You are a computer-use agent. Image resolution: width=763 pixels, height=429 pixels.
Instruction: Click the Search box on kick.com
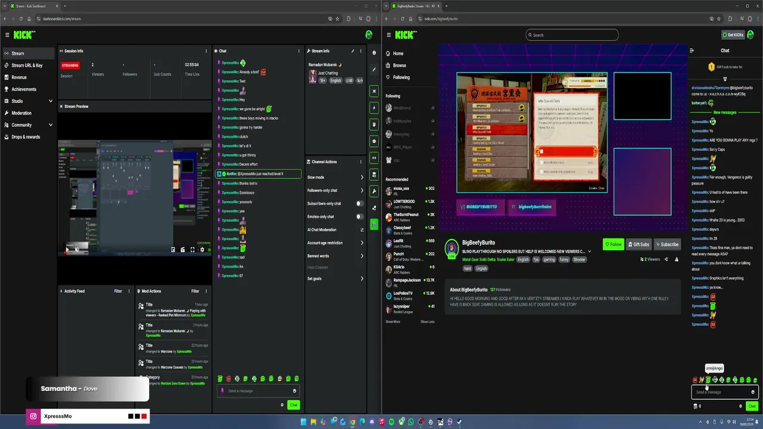tap(572, 35)
